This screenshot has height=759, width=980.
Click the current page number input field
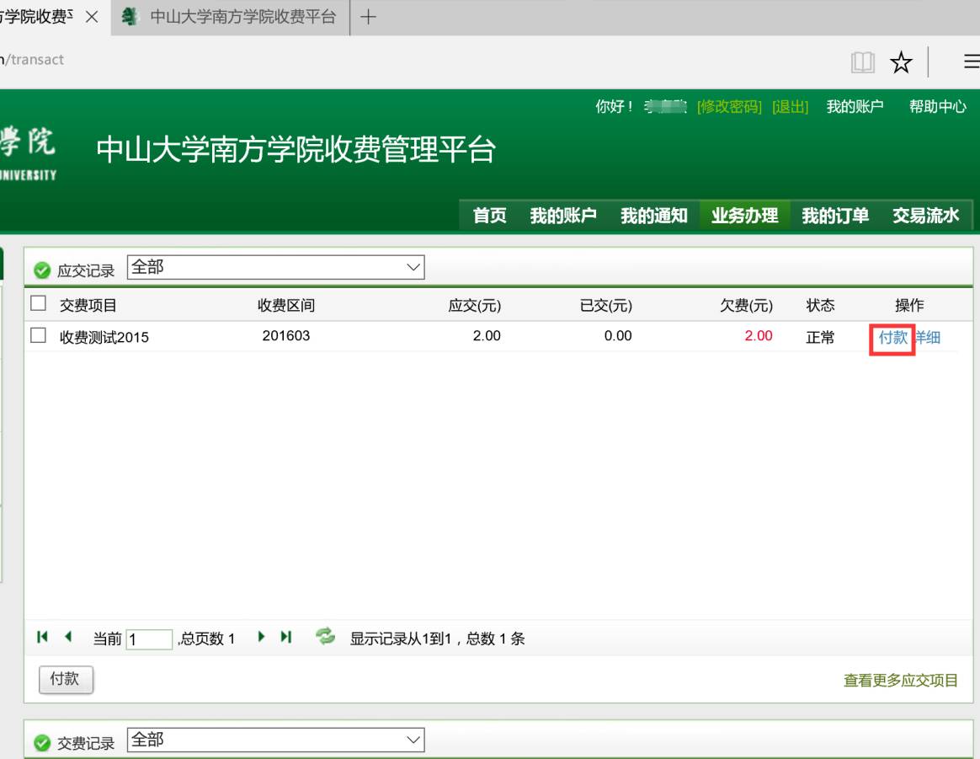point(149,639)
